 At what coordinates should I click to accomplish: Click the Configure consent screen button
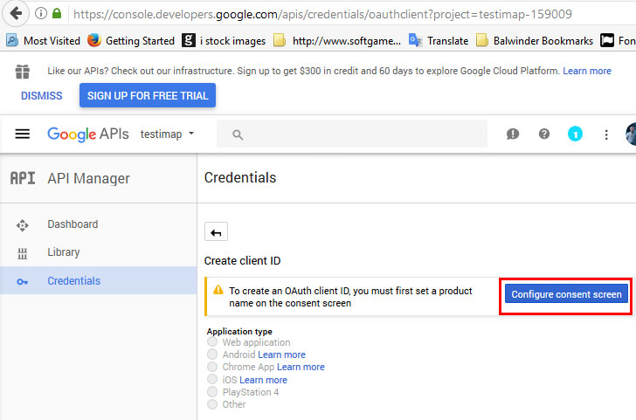pos(566,295)
